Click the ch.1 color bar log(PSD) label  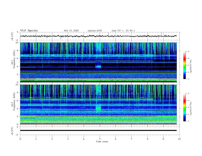[191, 67]
